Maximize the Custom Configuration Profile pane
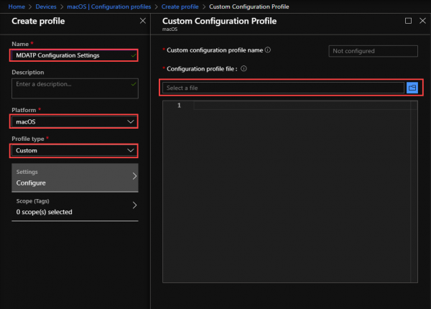Image resolution: width=431 pixels, height=309 pixels. click(408, 21)
